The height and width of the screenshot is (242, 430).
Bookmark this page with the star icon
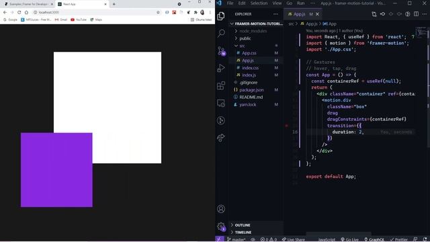pos(158,12)
